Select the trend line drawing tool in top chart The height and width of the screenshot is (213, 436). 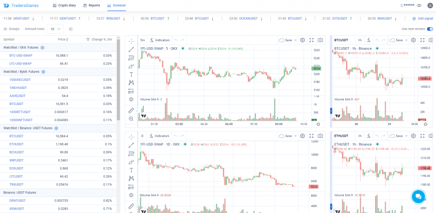pos(131,49)
